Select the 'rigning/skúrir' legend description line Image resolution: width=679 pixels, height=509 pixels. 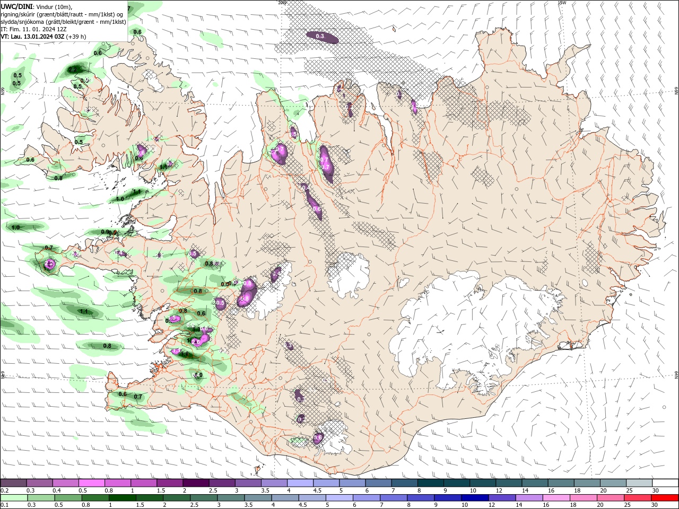63,14
